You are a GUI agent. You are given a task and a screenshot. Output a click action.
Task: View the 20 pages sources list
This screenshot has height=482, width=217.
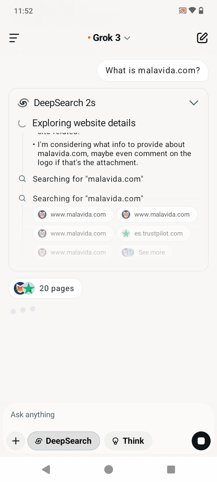46,288
